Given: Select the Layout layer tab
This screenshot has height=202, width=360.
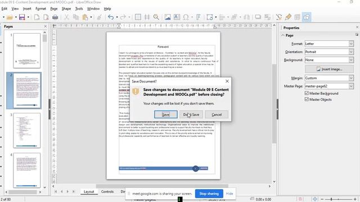Looking at the screenshot, I should [89, 191].
